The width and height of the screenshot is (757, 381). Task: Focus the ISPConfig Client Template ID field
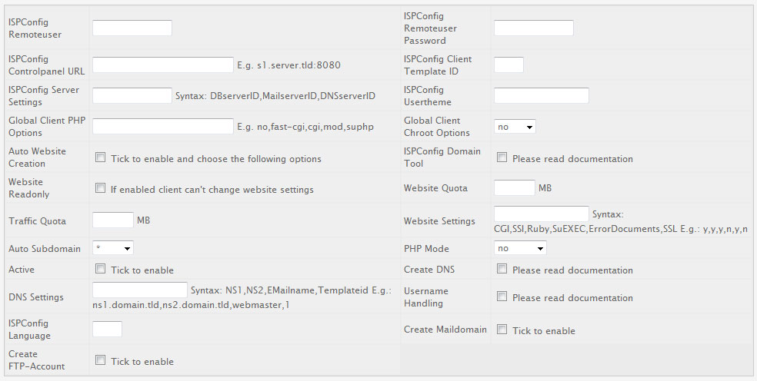509,65
